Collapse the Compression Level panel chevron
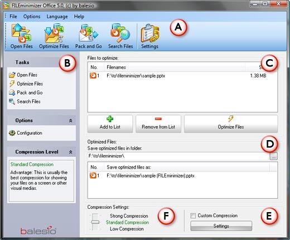290x240 pixels. (x=71, y=152)
